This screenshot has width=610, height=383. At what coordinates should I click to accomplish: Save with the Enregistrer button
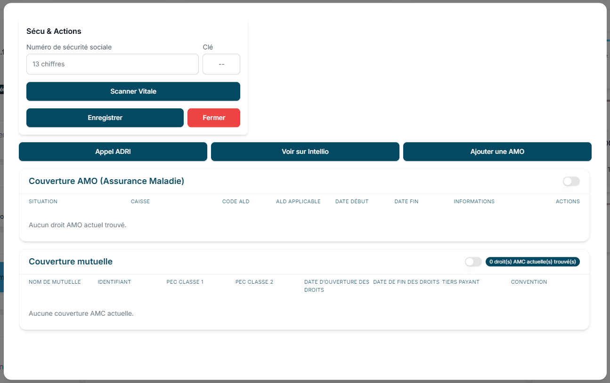point(105,118)
